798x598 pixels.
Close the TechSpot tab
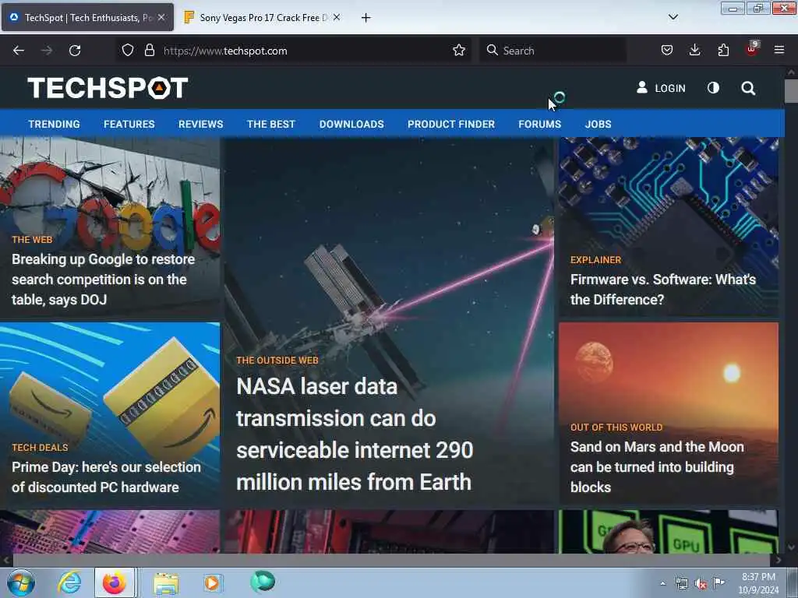[x=161, y=17]
